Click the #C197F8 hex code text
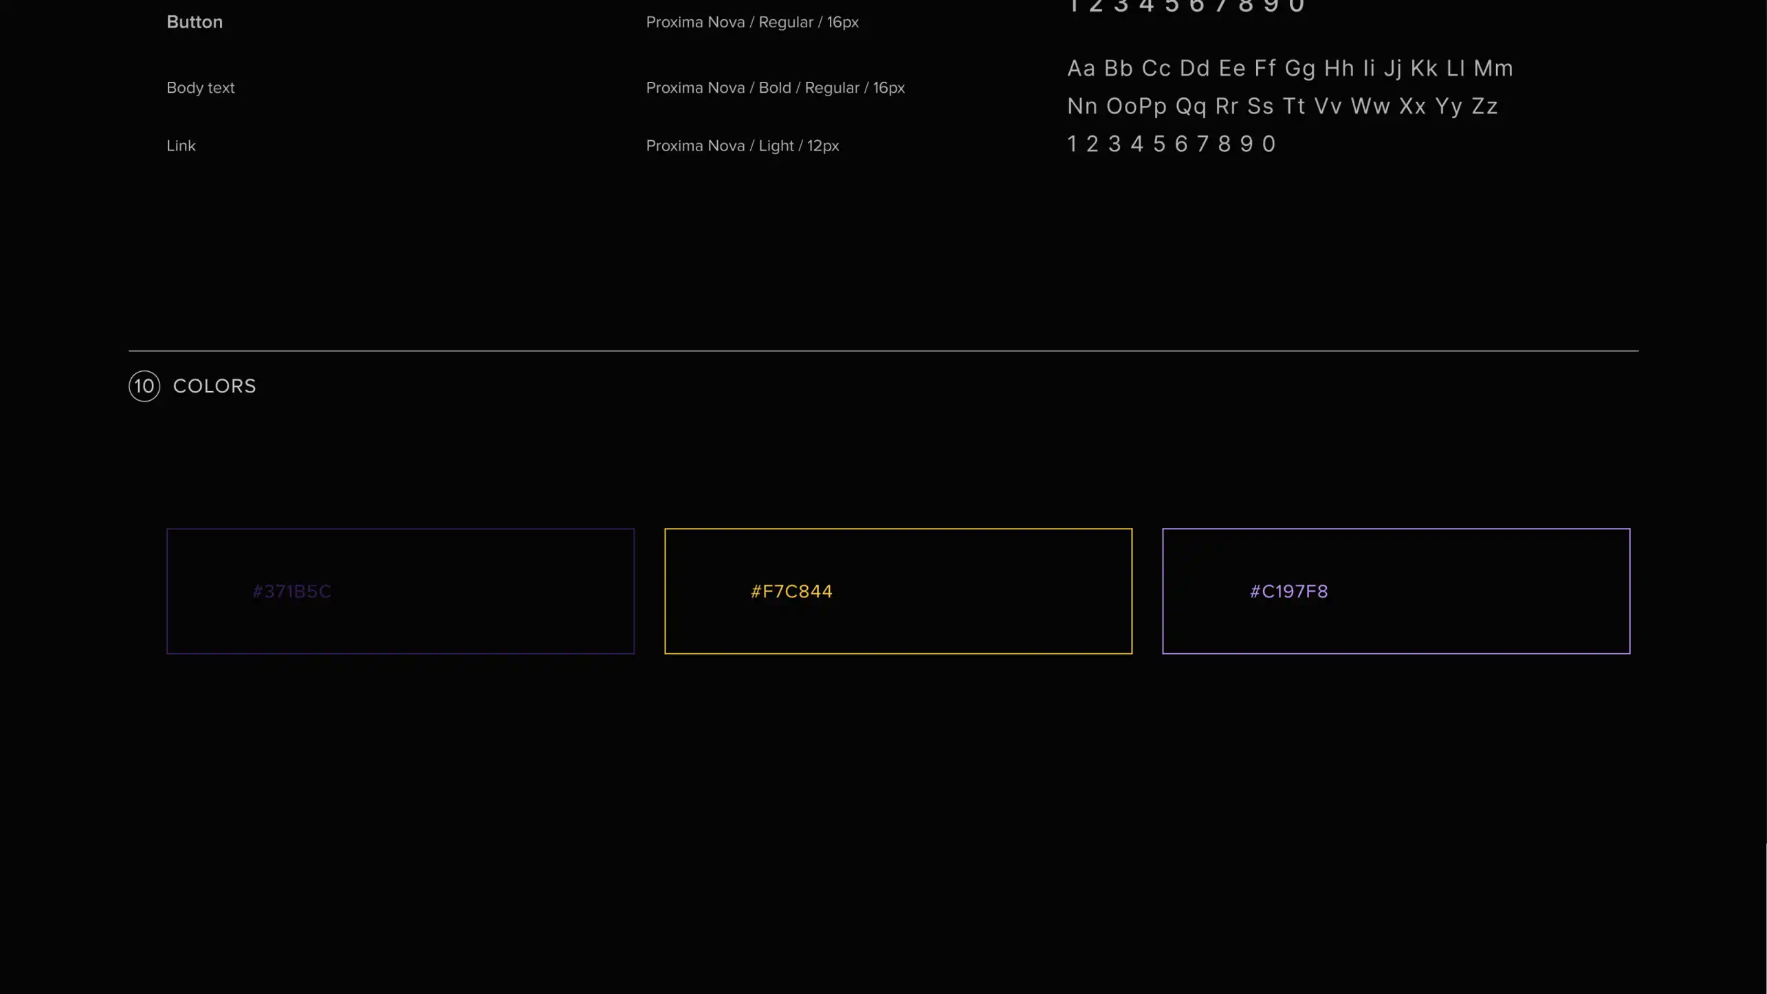 pos(1288,591)
